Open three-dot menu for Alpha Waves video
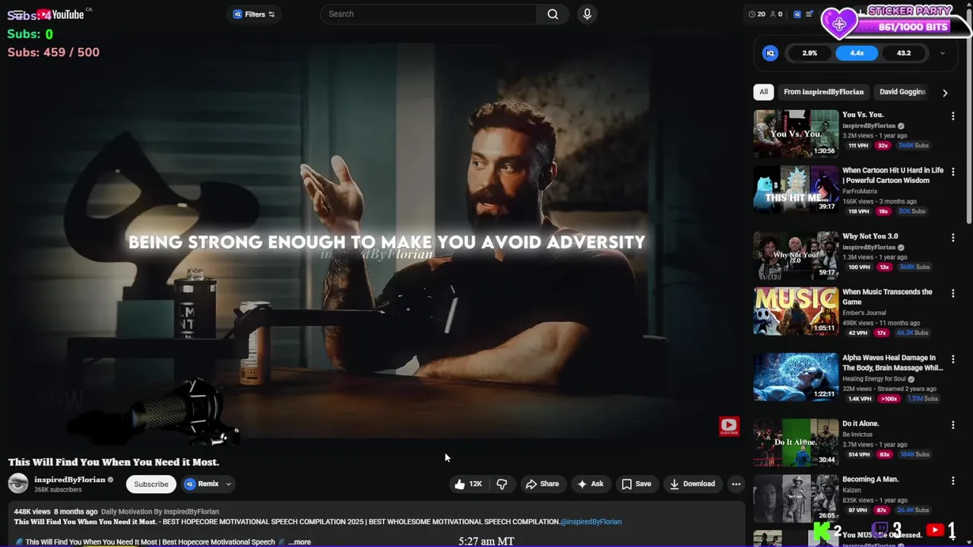This screenshot has width=973, height=547. pyautogui.click(x=952, y=359)
